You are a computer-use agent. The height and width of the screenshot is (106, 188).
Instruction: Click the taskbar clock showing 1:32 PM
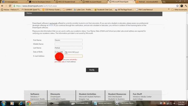[x=181, y=103]
